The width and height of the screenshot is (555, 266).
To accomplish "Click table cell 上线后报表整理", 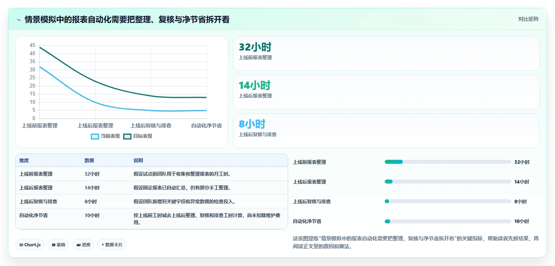I will tap(36, 187).
